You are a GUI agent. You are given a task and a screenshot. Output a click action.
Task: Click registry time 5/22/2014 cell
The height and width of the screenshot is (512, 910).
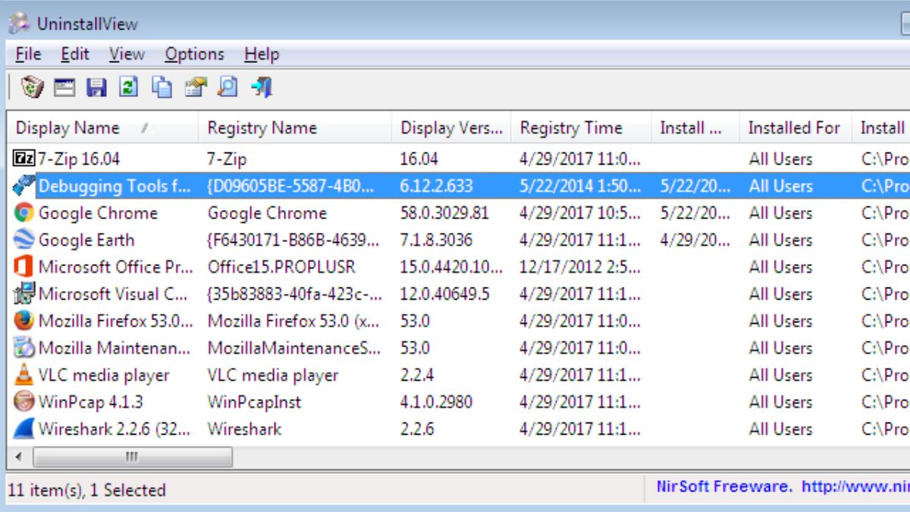(580, 187)
